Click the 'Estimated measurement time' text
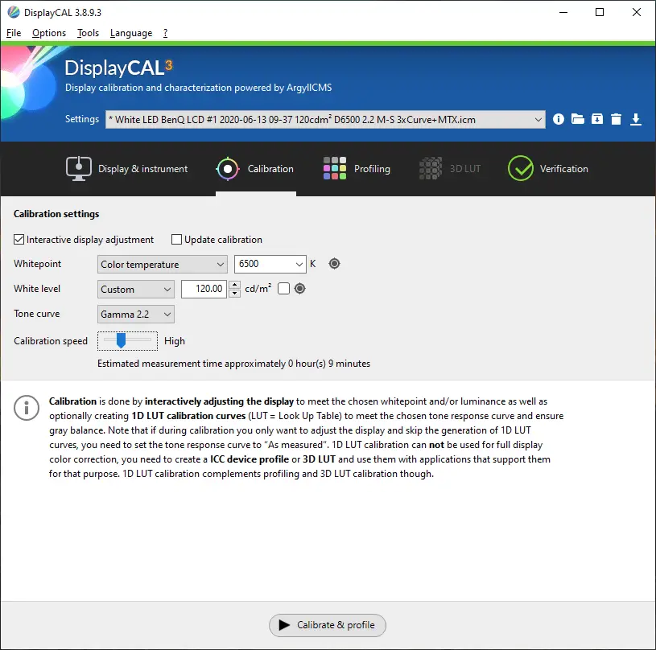The height and width of the screenshot is (650, 656). coord(234,364)
